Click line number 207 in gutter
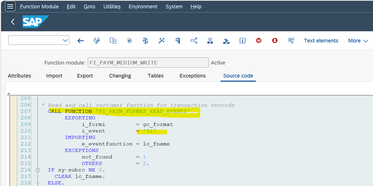 [26, 111]
